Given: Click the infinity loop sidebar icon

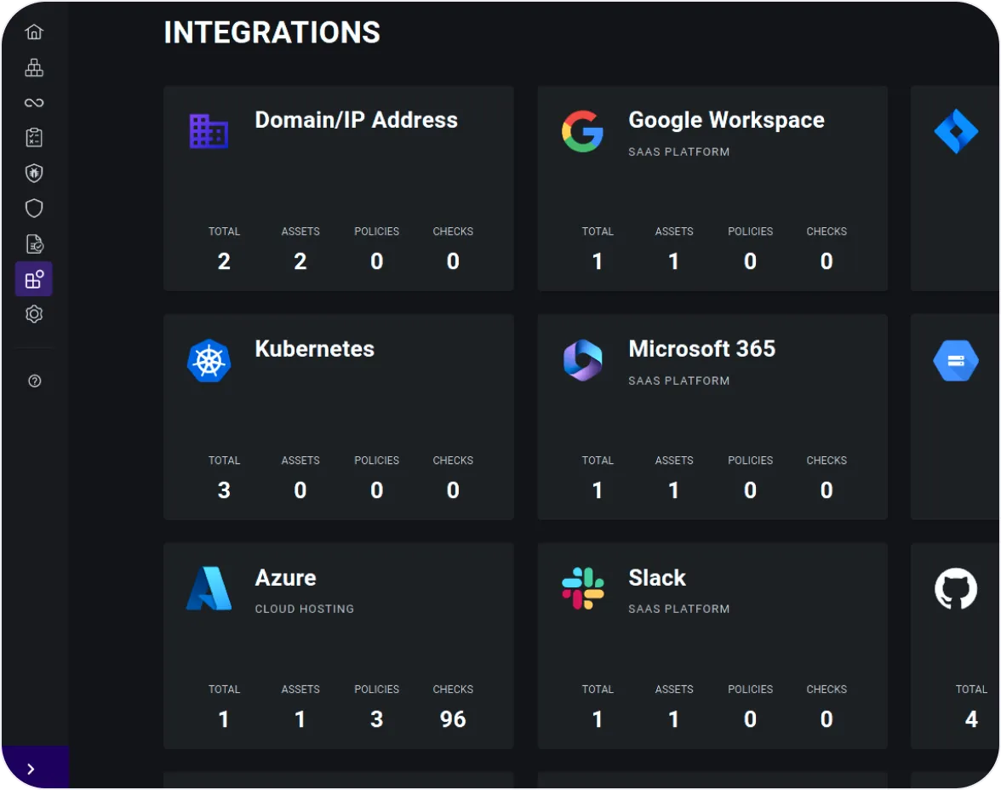Looking at the screenshot, I should (34, 103).
